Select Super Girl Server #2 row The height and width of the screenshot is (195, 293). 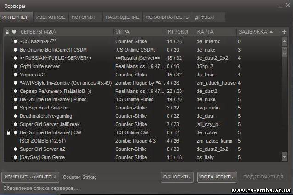click(142, 149)
